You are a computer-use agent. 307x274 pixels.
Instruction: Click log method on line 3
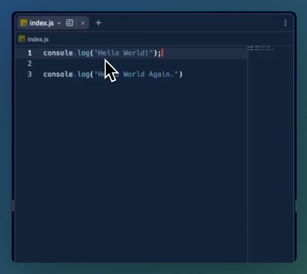tap(83, 74)
